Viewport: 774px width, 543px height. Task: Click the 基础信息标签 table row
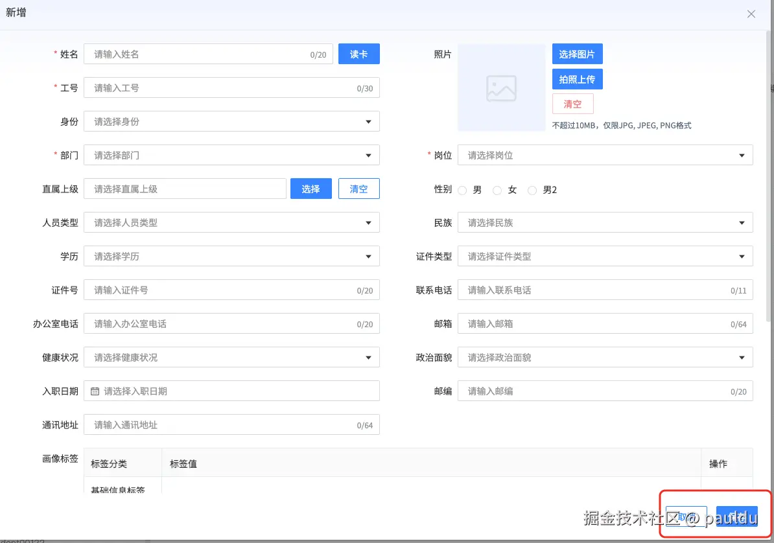pos(418,486)
